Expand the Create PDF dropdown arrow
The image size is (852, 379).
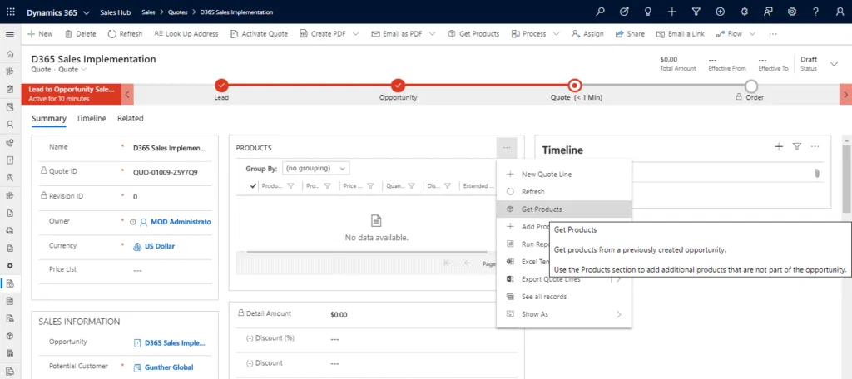356,34
